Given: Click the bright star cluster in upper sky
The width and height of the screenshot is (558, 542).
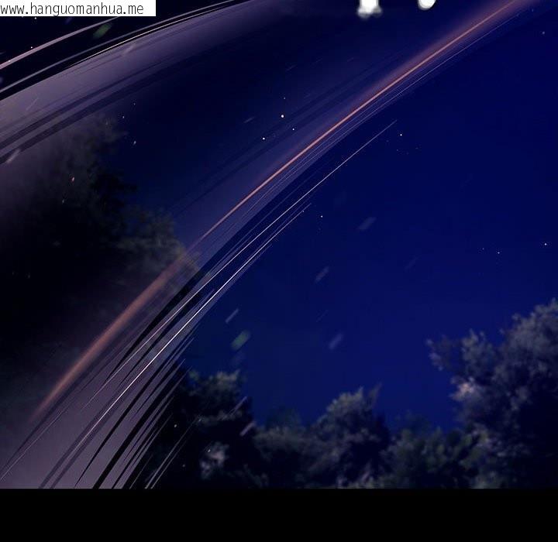Looking at the screenshot, I should [282, 116].
